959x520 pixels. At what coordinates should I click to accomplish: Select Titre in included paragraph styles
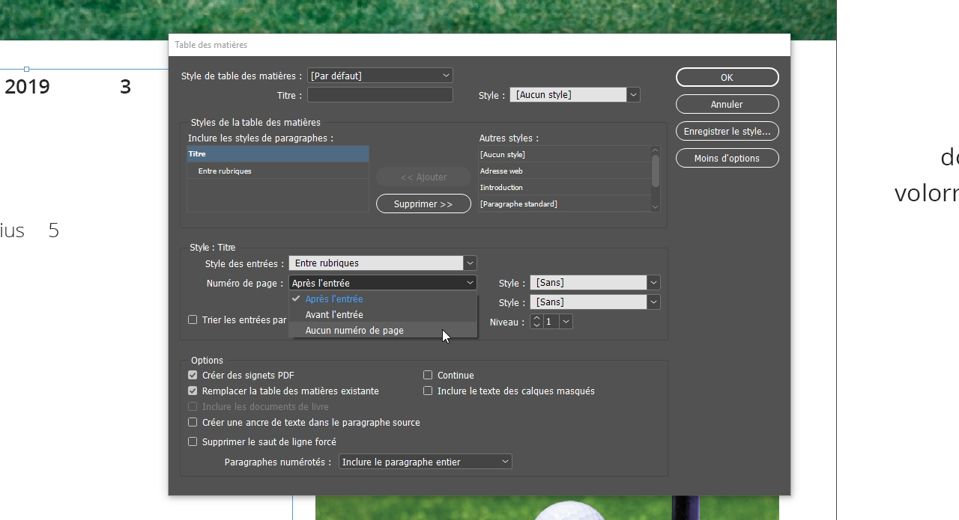coord(277,154)
